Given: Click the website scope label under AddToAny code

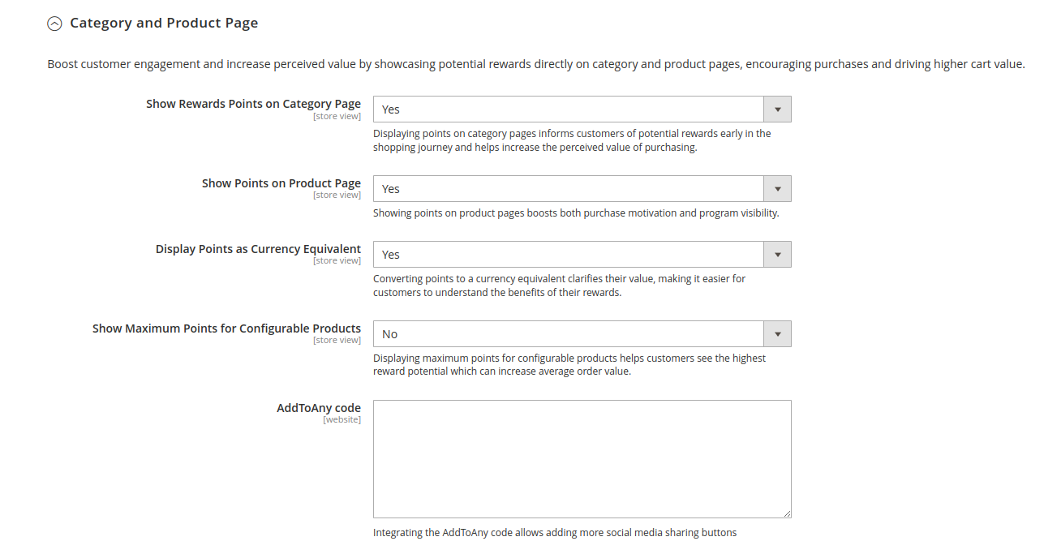Looking at the screenshot, I should 342,419.
